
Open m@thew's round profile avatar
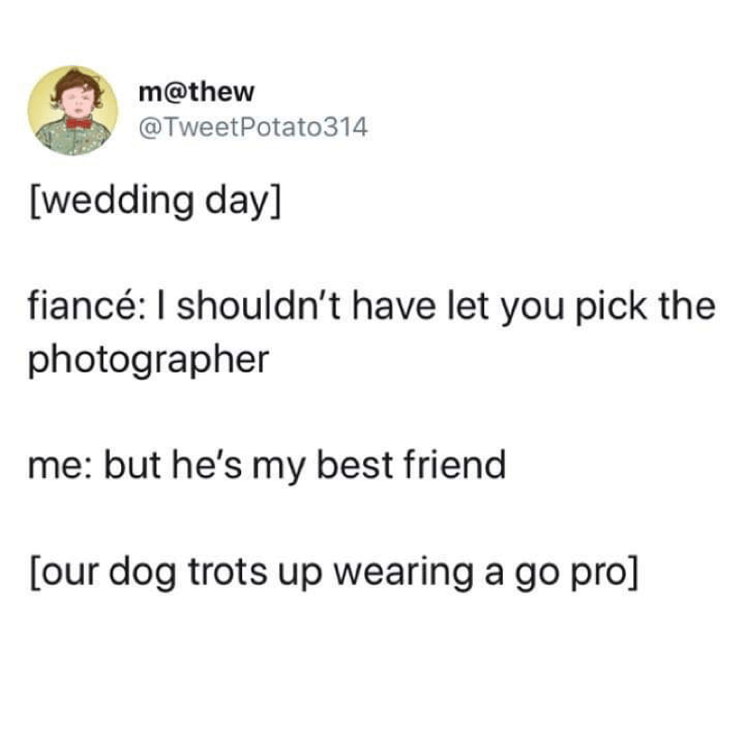click(x=73, y=111)
